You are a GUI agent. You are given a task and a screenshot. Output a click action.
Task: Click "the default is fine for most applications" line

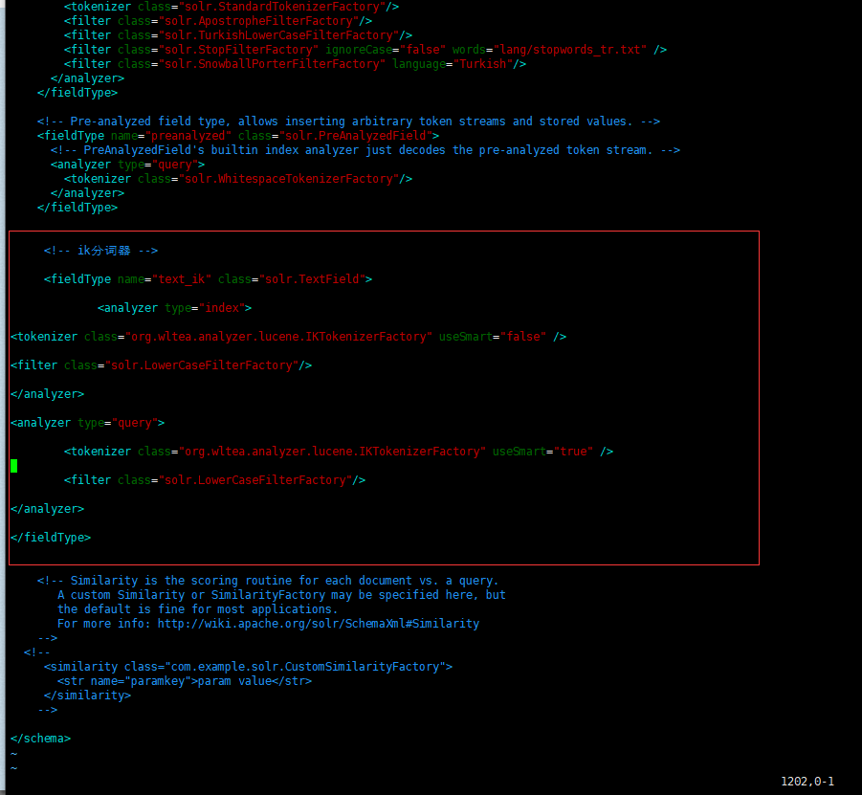point(198,609)
